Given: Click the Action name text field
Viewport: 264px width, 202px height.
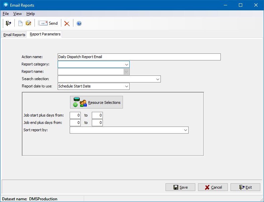Looking at the screenshot, I should 139,57.
